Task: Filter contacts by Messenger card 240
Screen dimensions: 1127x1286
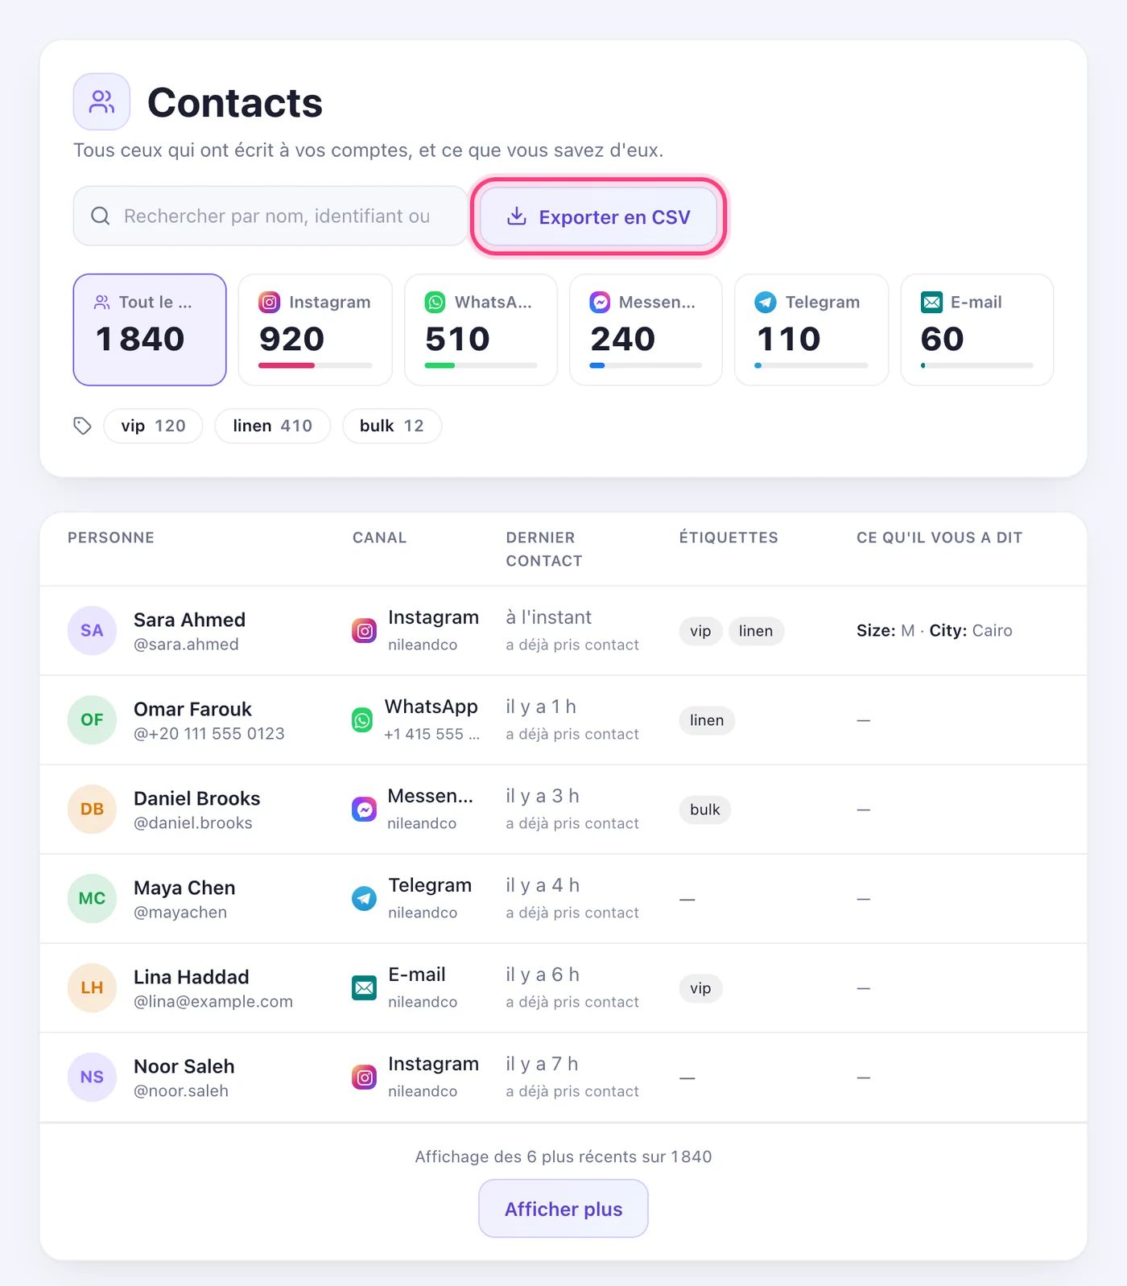Action: 646,330
